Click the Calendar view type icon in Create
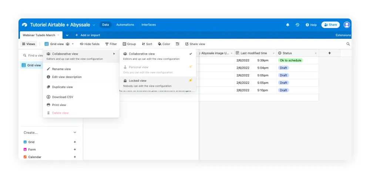Viewport: 370px width, 178px height. (25, 157)
